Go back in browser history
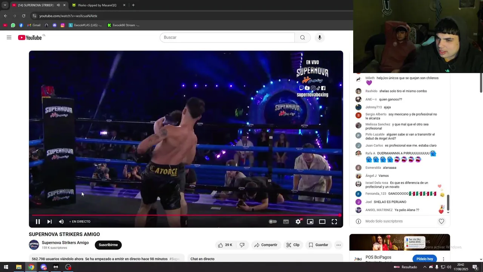The height and width of the screenshot is (272, 483). point(5,16)
